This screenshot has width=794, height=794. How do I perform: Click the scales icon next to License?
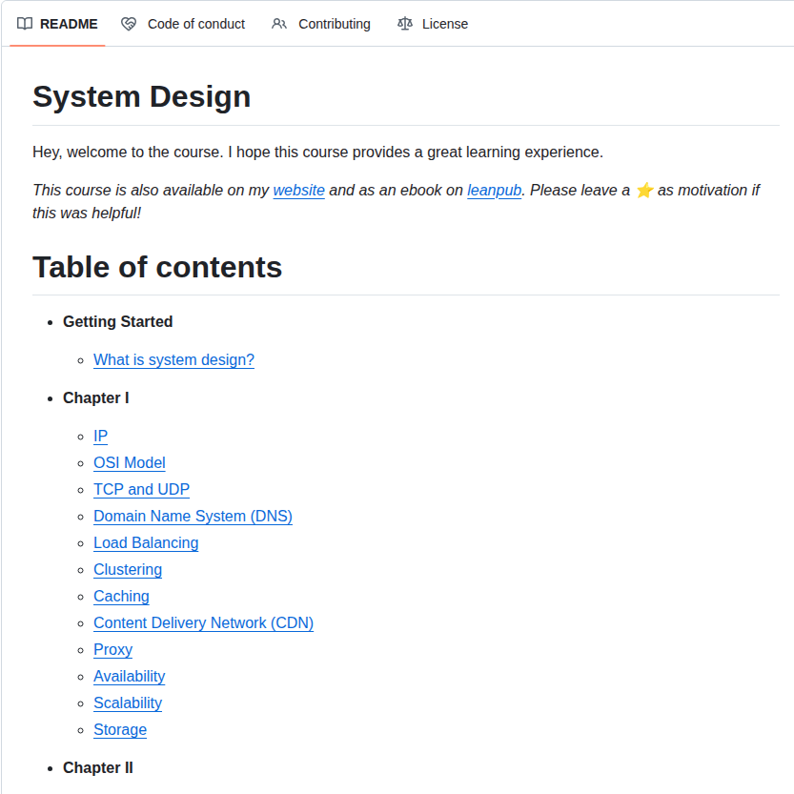[x=405, y=23]
